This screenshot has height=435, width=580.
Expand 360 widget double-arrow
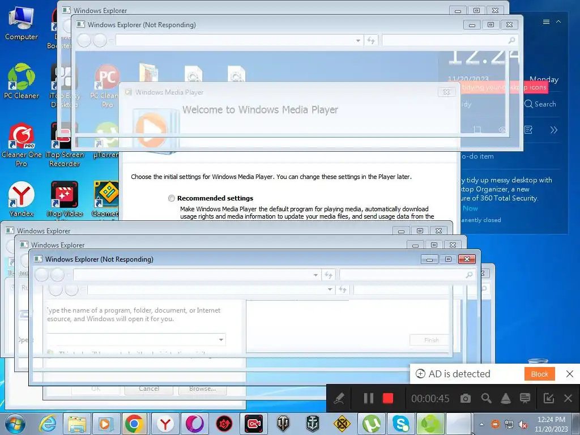[554, 130]
